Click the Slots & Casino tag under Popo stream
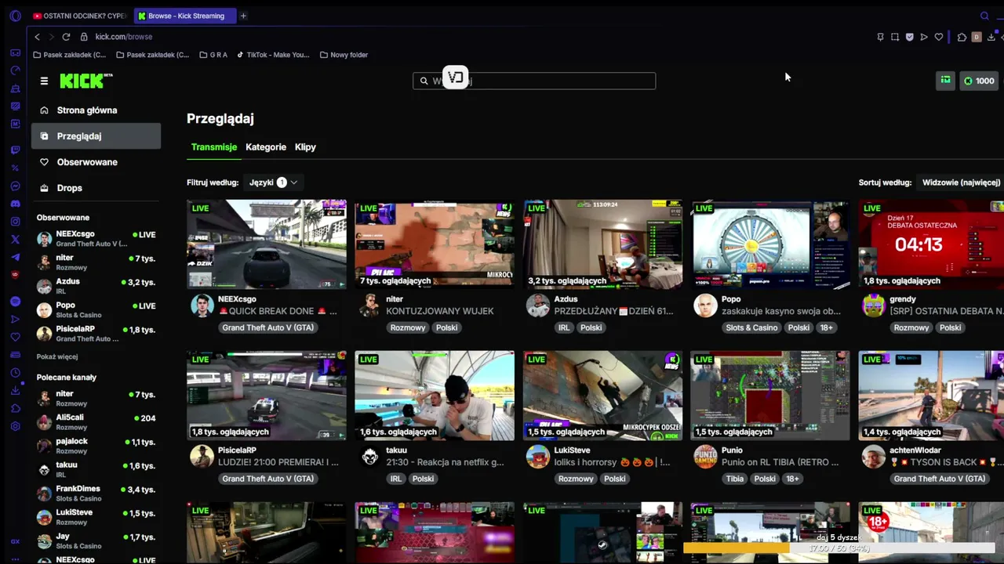 pyautogui.click(x=751, y=327)
